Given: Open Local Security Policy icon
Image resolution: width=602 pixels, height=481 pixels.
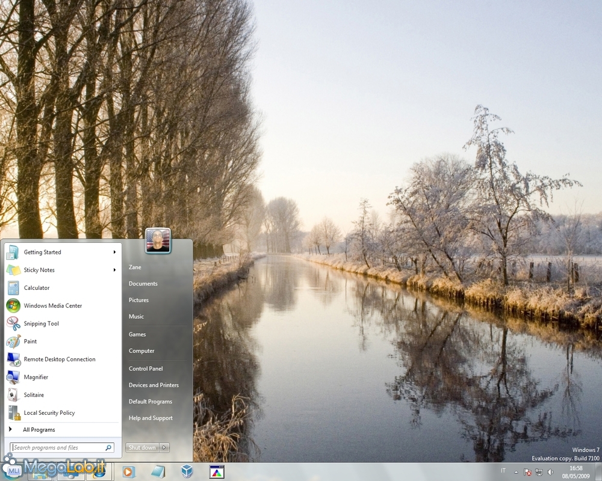Looking at the screenshot, I should 13,413.
